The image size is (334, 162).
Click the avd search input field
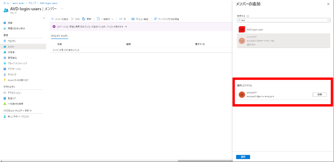(283, 20)
